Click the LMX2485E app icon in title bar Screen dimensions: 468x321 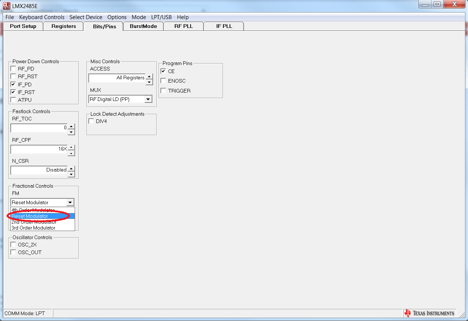pos(7,6)
